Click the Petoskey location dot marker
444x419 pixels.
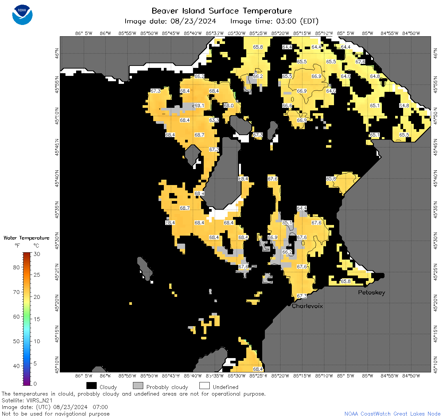[365, 286]
